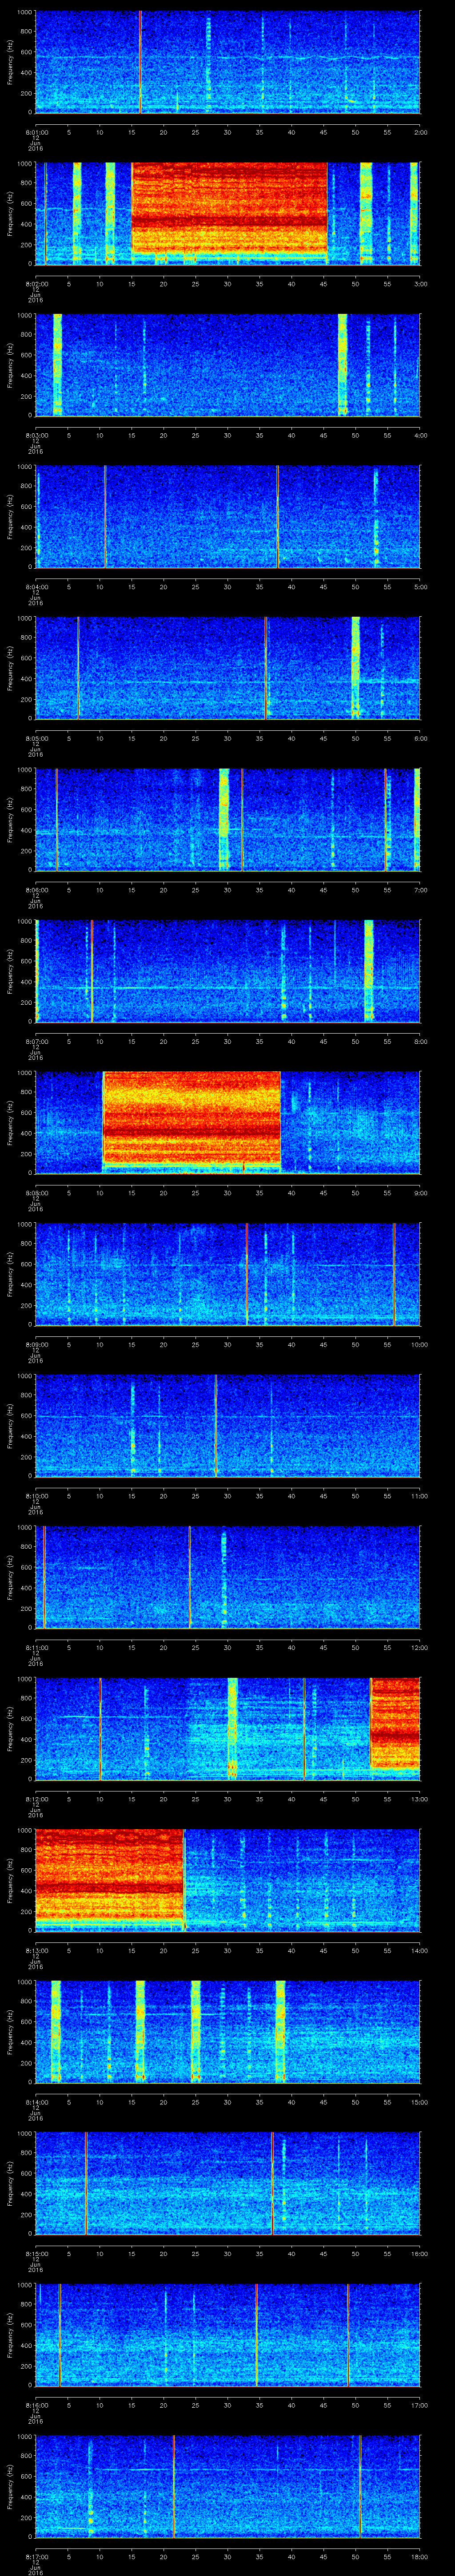455x2576 pixels.
Task: Click the '18:00' end time label of the last panel
Action: pyautogui.click(x=419, y=2556)
